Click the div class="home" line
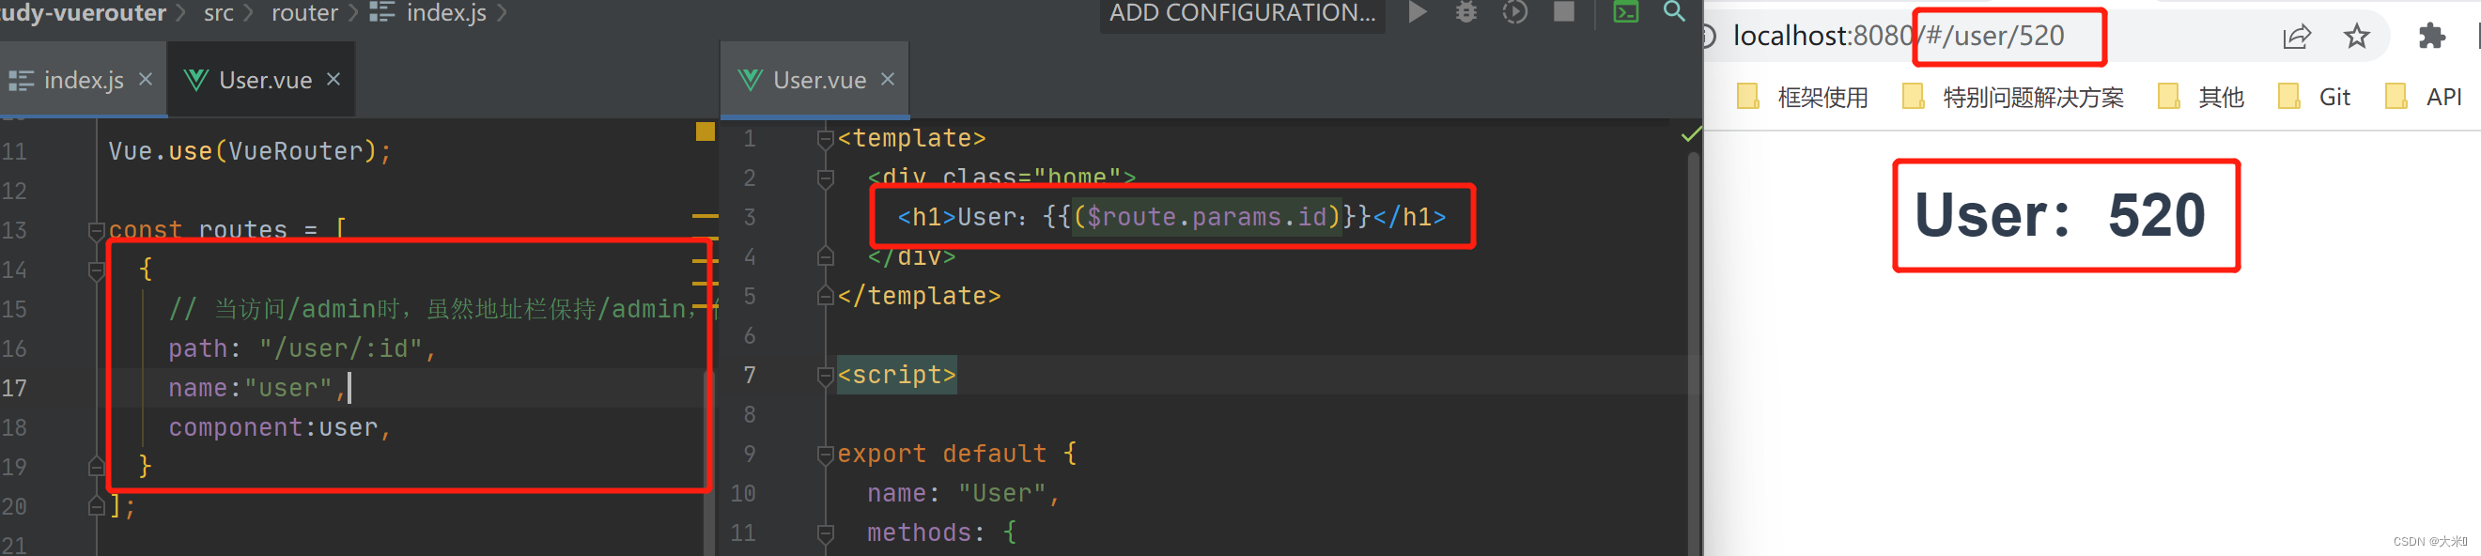This screenshot has width=2481, height=556. tap(1001, 178)
